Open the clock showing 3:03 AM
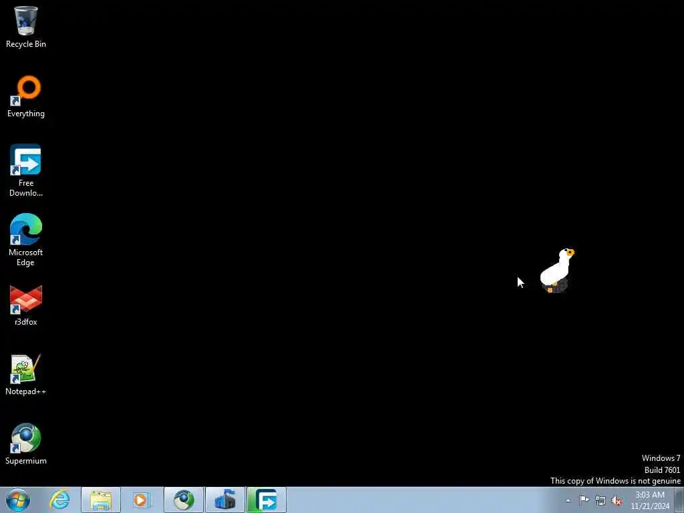Viewport: 684px width, 513px height. click(650, 500)
